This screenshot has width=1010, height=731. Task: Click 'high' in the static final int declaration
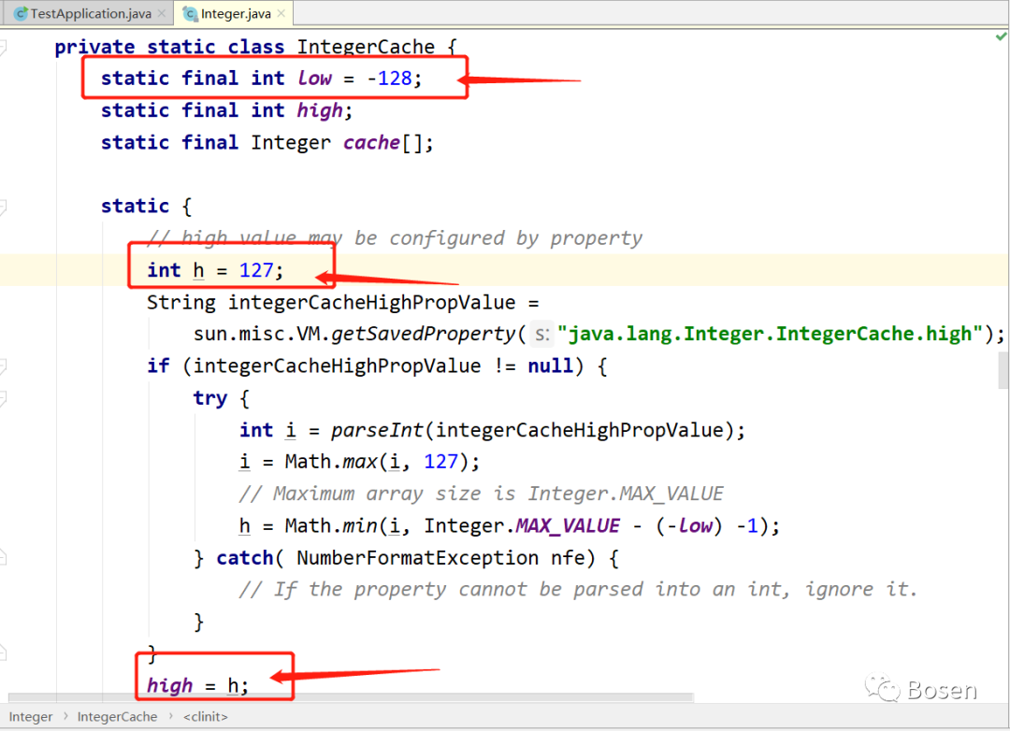[x=320, y=111]
